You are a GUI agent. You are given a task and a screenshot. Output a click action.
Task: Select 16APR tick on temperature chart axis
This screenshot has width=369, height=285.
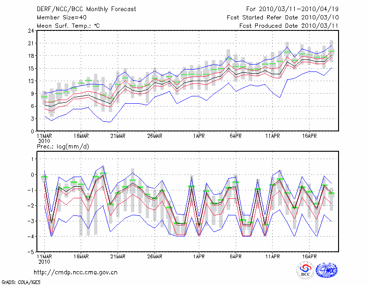click(309, 136)
